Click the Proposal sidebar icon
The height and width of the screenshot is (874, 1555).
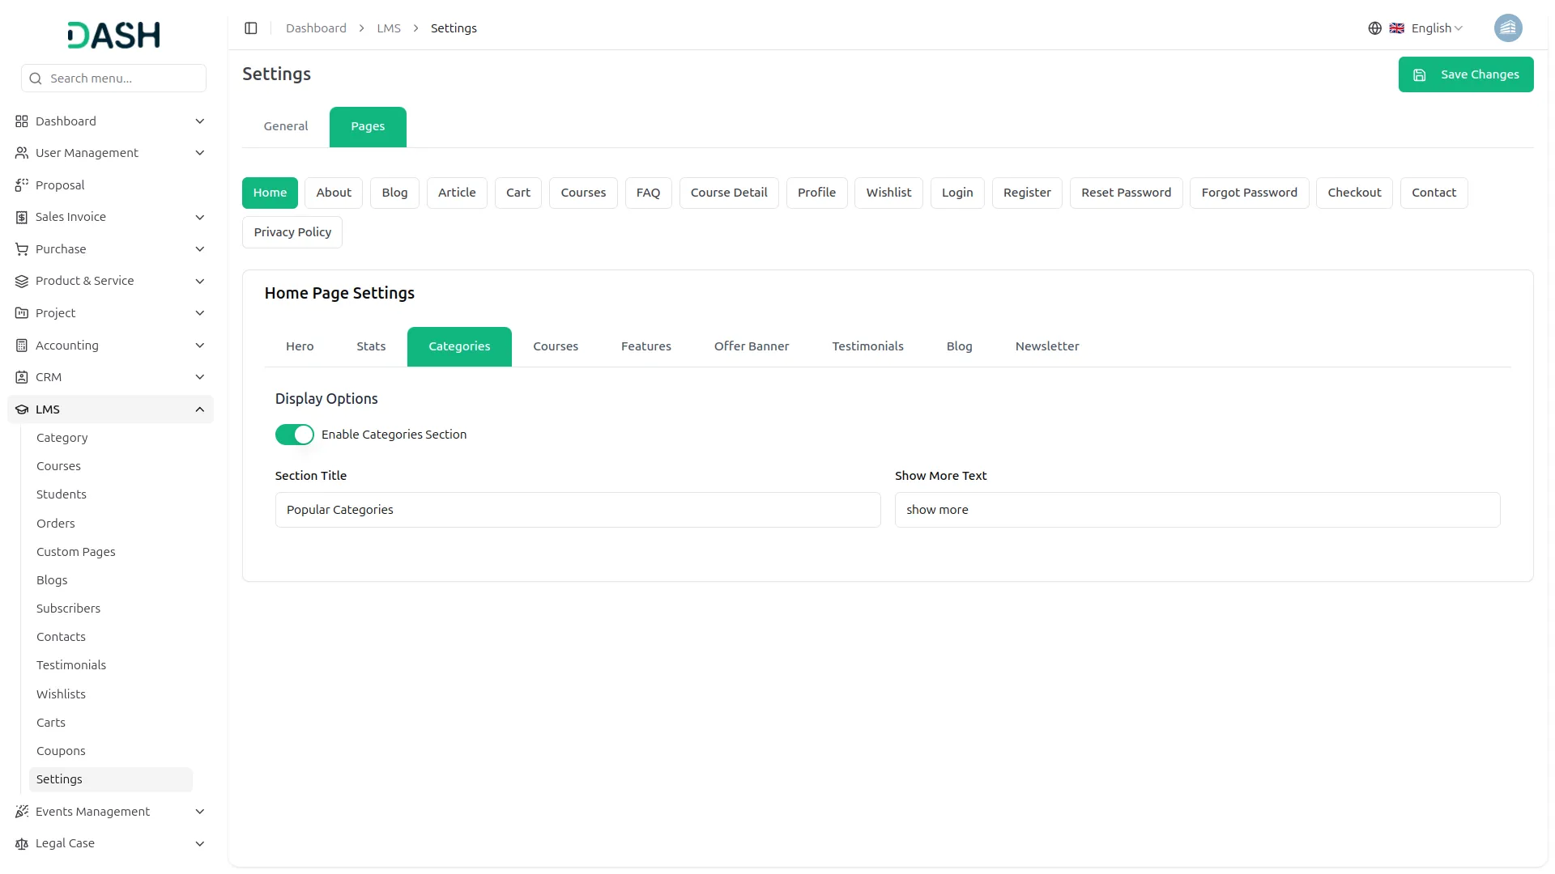tap(22, 185)
